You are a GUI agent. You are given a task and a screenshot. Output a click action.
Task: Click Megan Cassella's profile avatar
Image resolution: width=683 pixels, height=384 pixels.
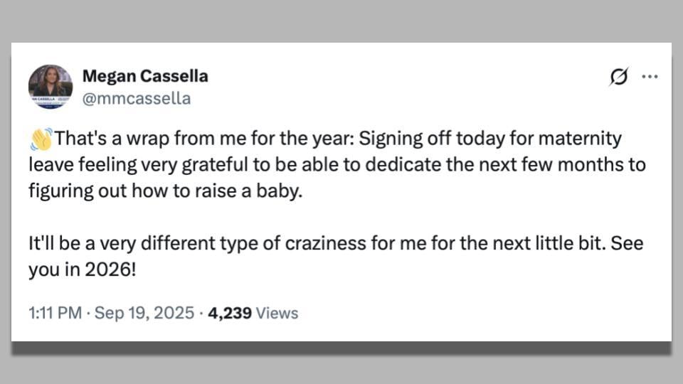[x=51, y=87]
